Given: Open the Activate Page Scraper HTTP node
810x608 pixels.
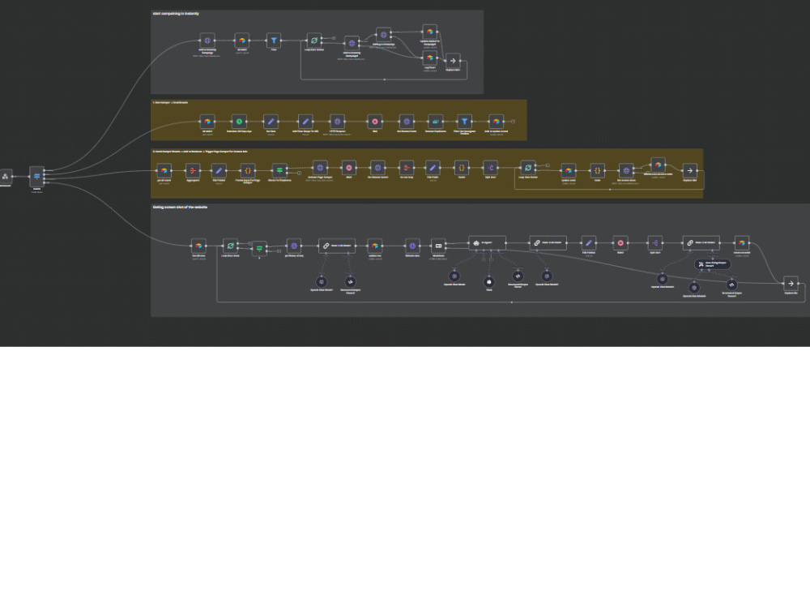Looking at the screenshot, I should [320, 168].
